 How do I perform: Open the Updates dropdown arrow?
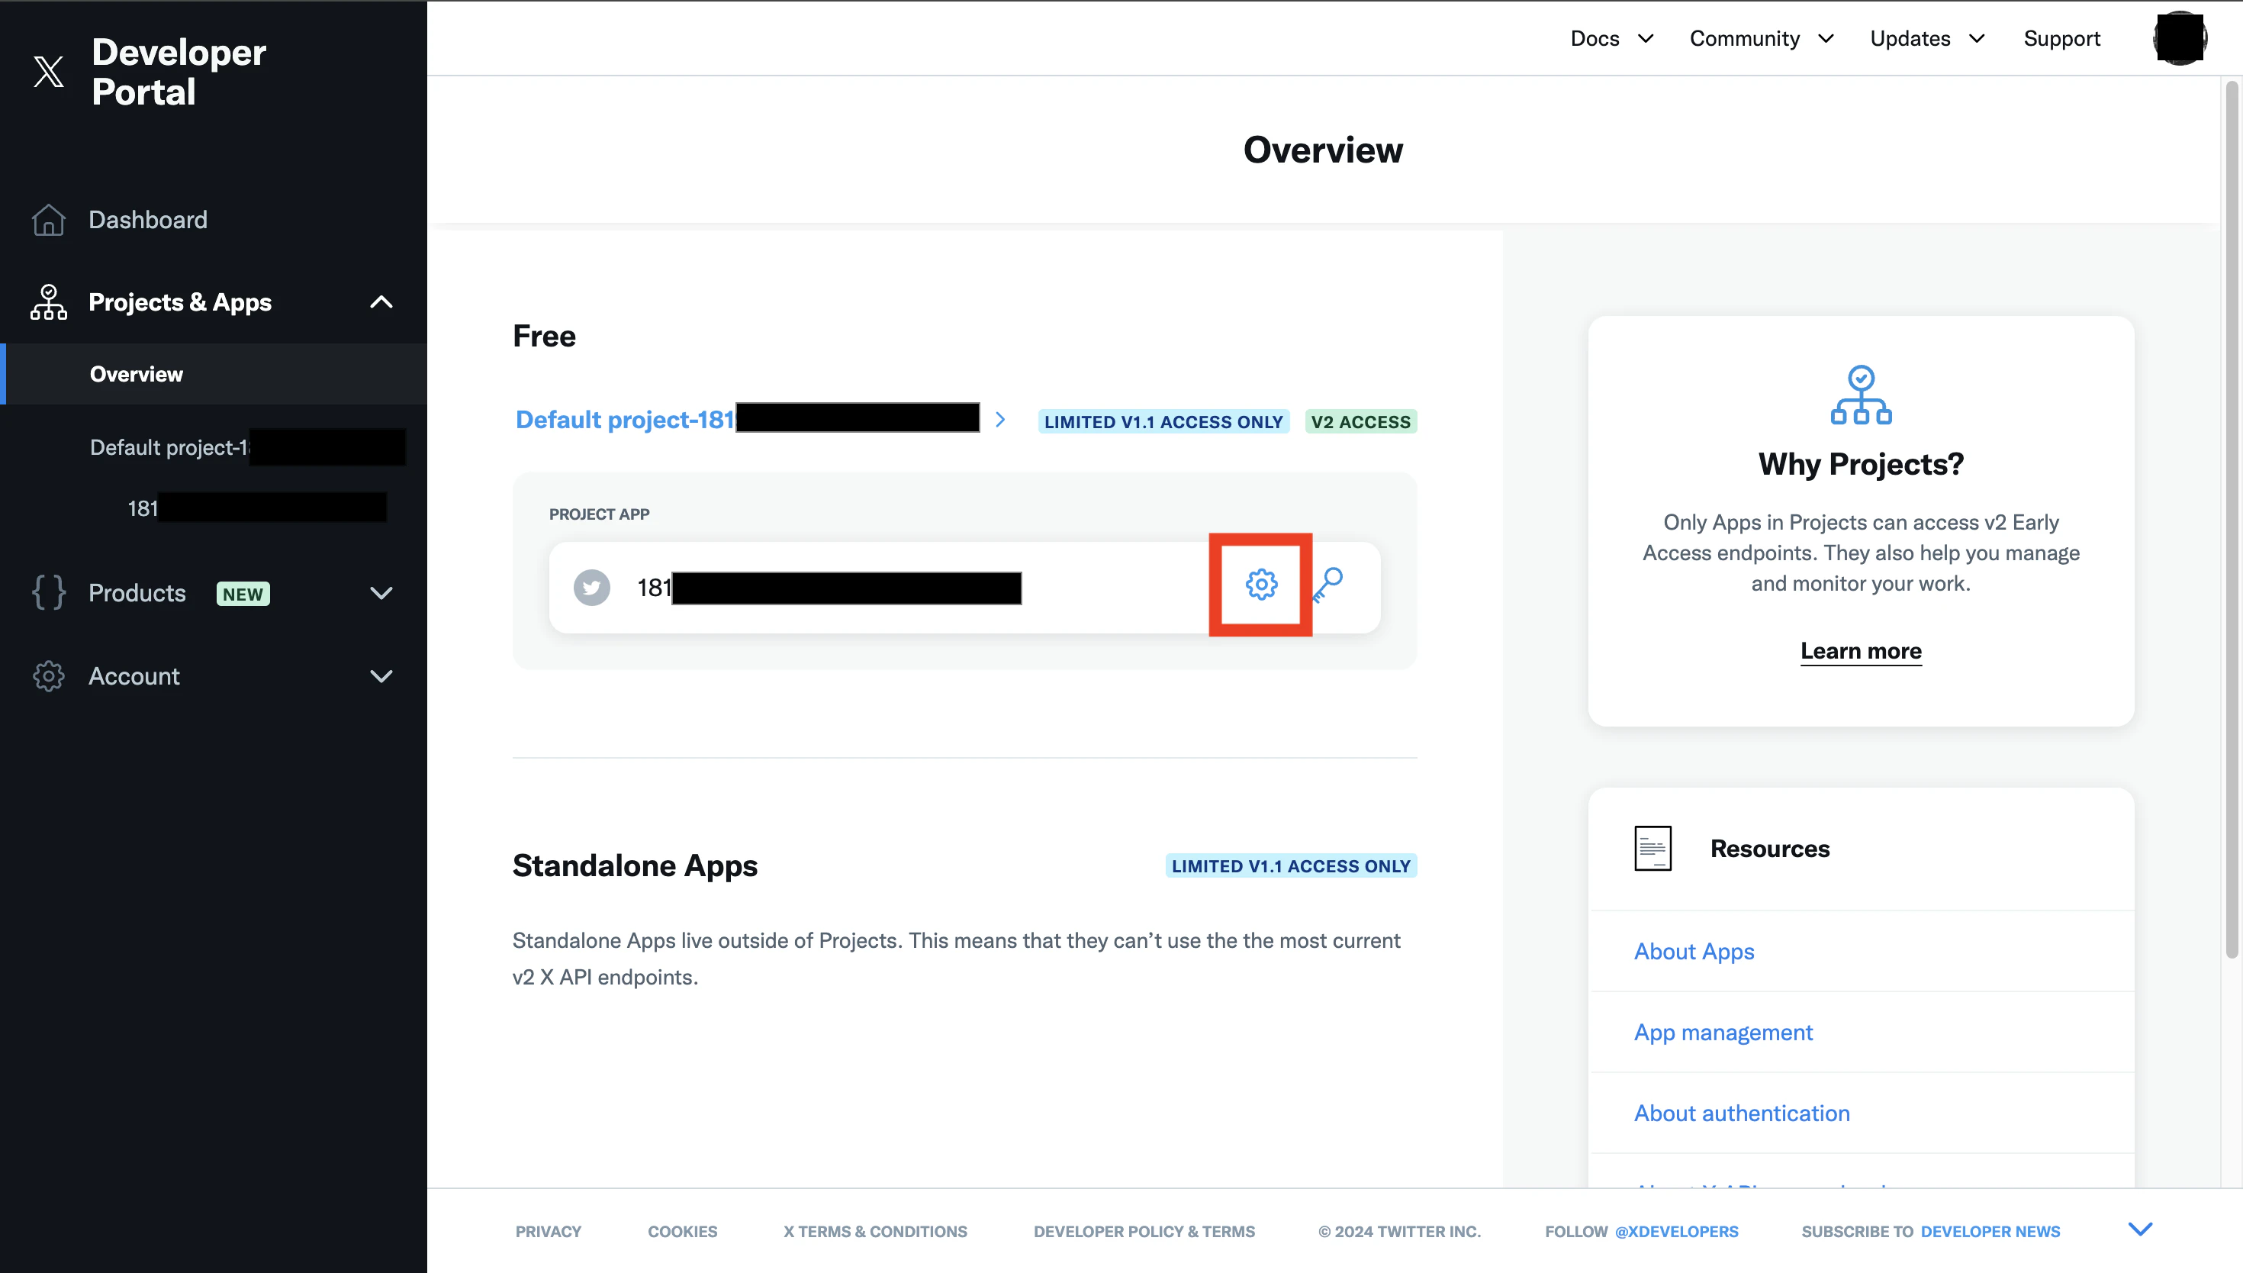click(x=1977, y=38)
